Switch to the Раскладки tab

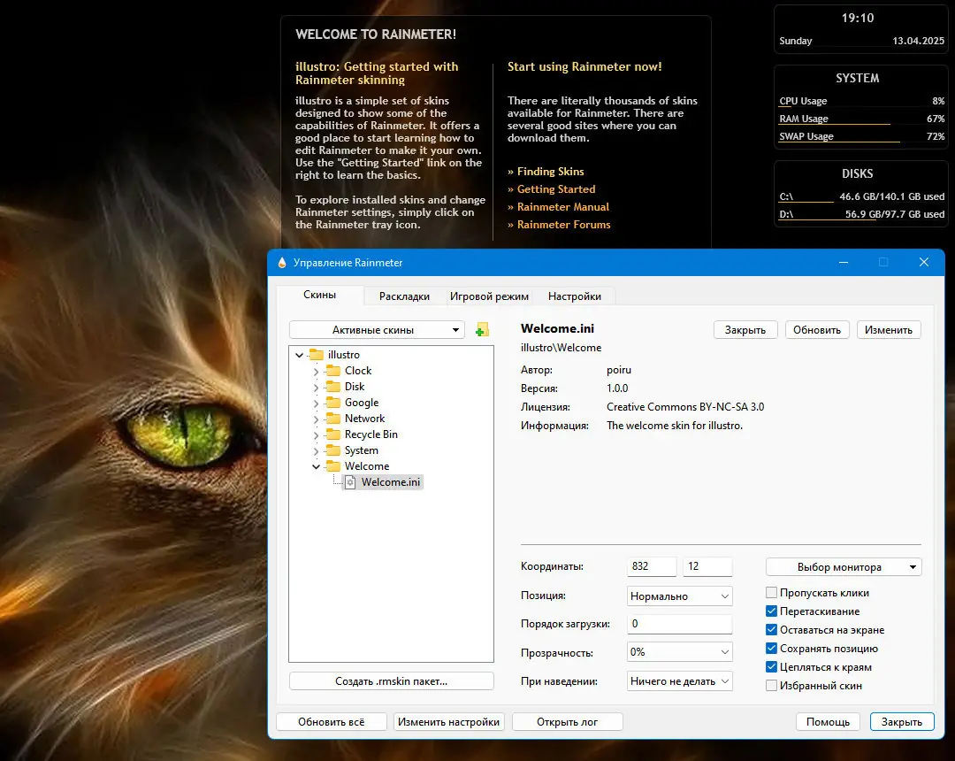pyautogui.click(x=404, y=296)
